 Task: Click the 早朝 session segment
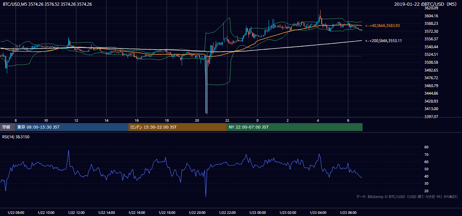(x=8, y=127)
